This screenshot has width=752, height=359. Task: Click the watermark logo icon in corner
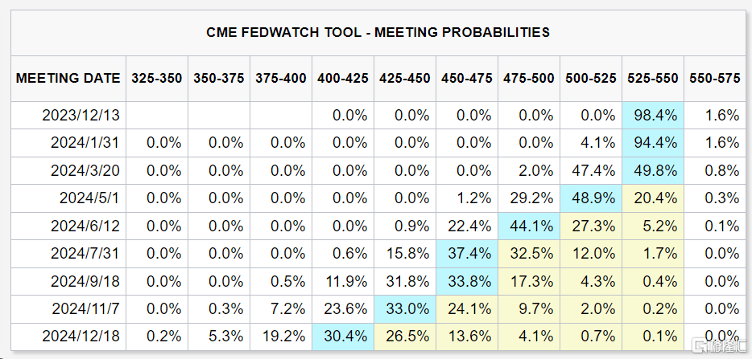698,345
